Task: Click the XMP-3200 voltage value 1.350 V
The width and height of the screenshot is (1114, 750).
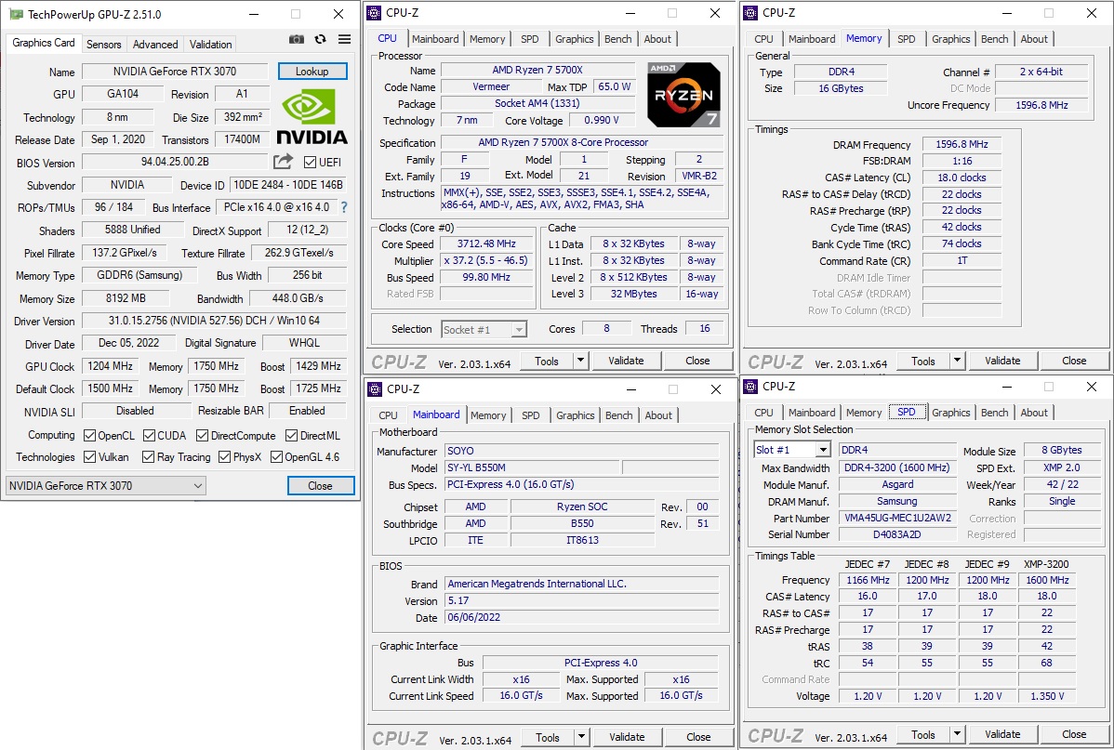Action: point(1047,696)
